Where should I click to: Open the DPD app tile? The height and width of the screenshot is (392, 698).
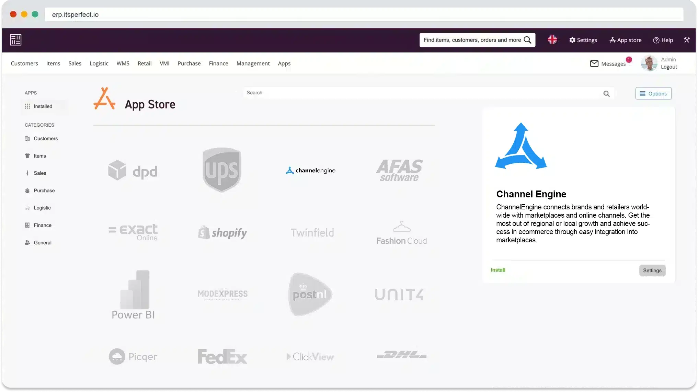point(133,171)
